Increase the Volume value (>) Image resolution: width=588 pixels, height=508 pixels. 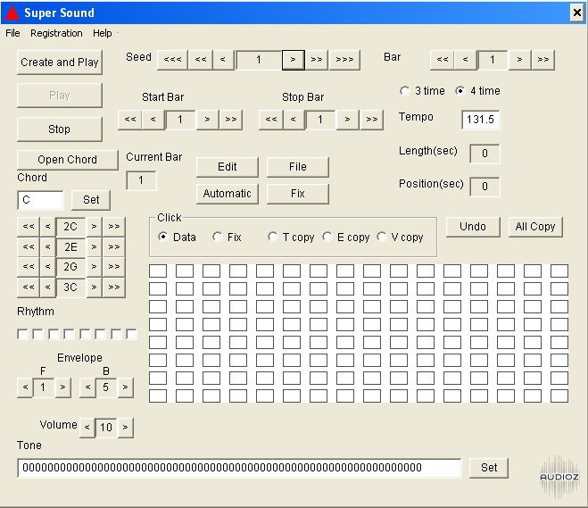tap(126, 428)
